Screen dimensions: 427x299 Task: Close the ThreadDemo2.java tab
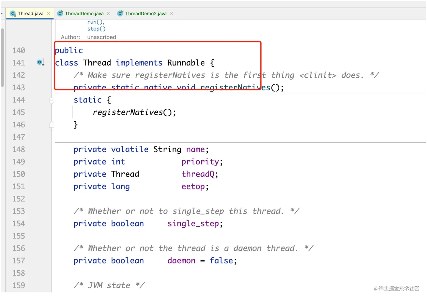click(x=172, y=14)
